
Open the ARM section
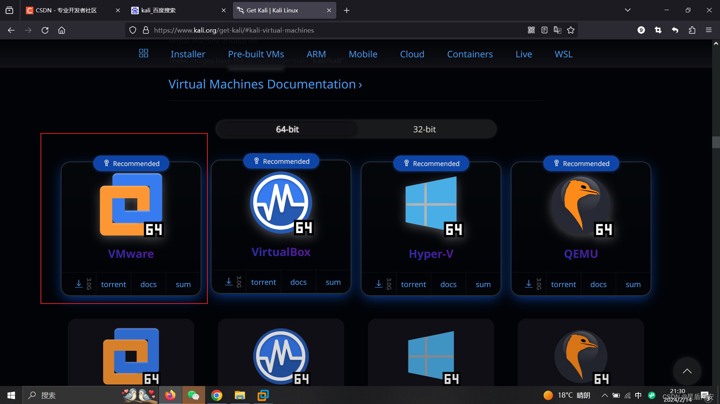(316, 54)
